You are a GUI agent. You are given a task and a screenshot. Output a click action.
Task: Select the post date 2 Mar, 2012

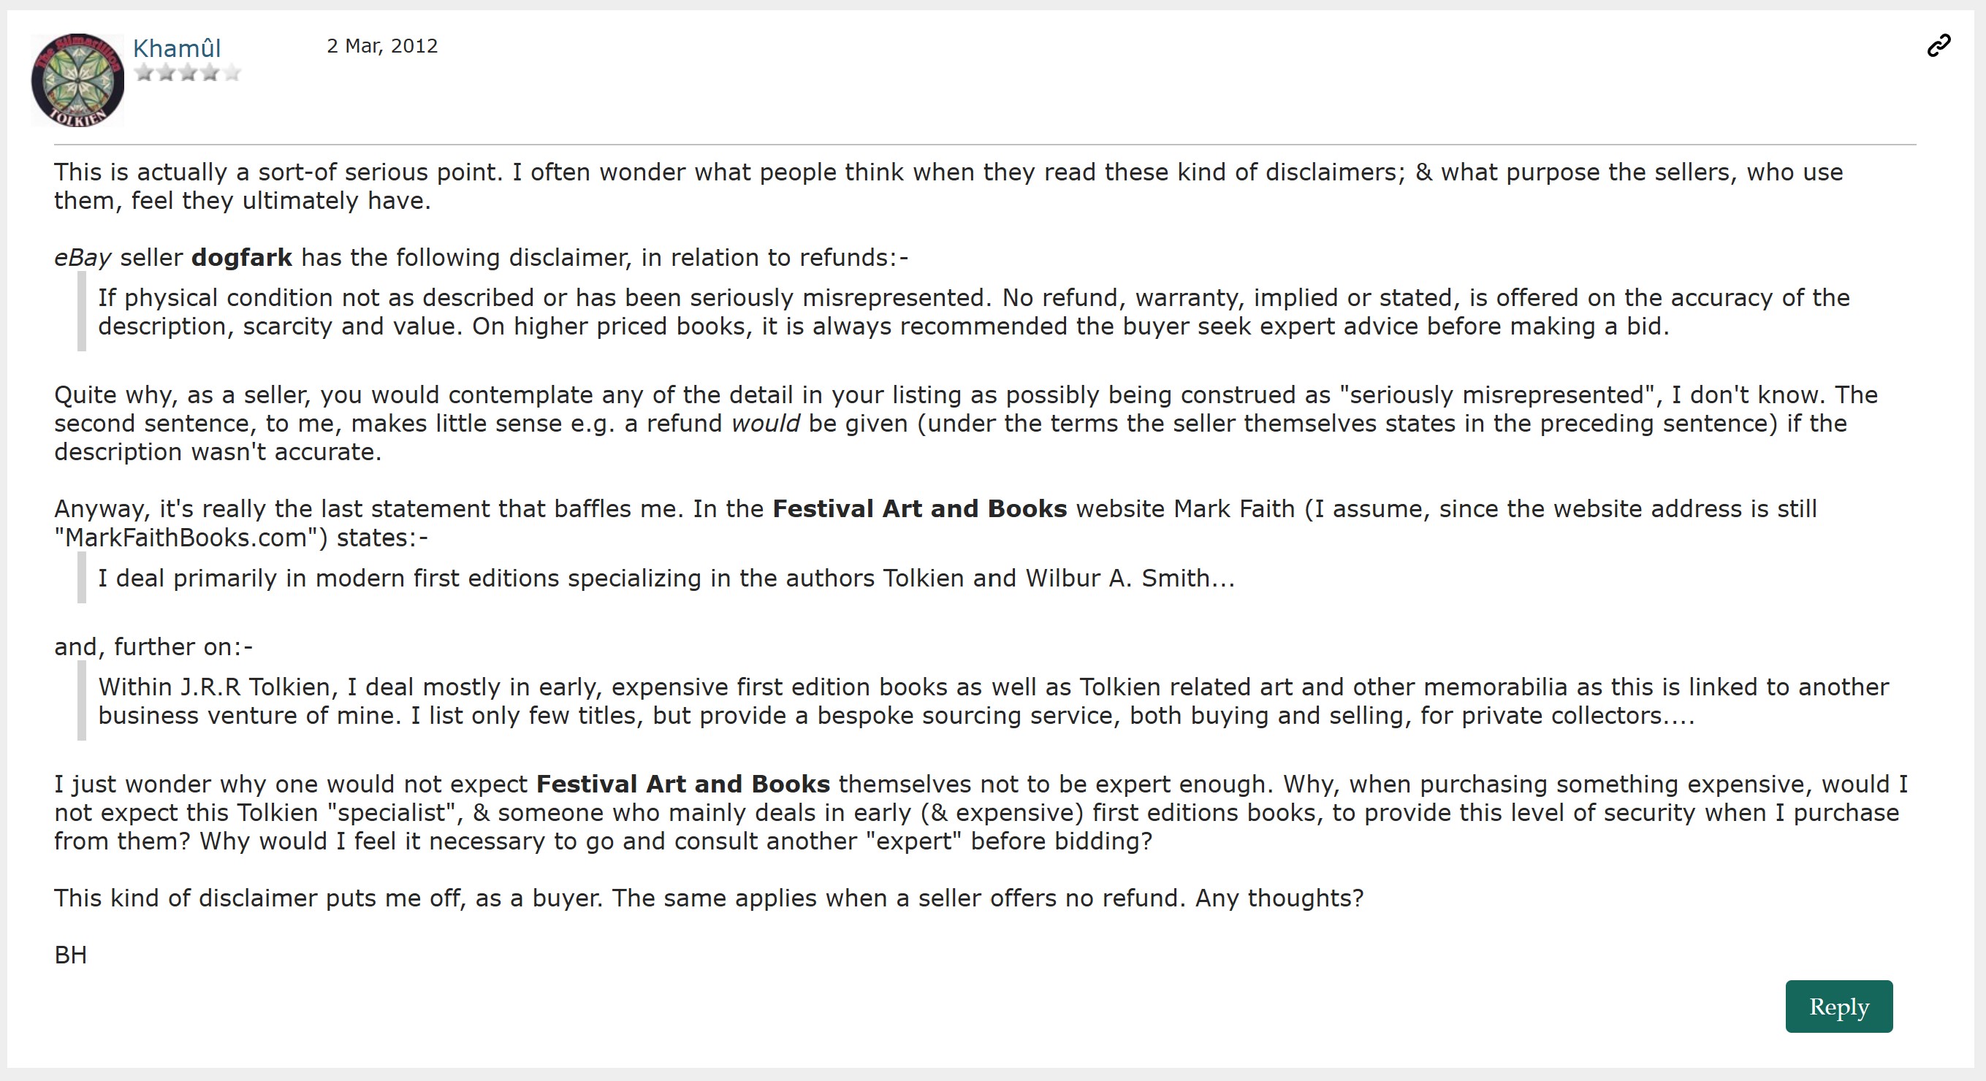[381, 46]
